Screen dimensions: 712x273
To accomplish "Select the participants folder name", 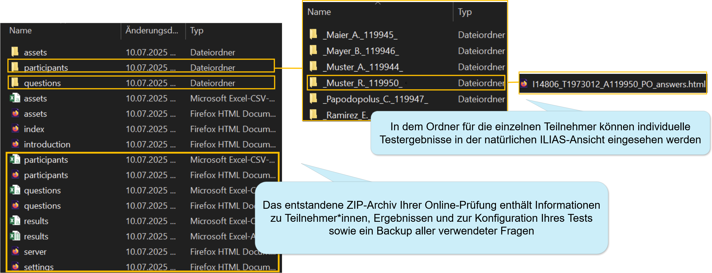I will (46, 68).
